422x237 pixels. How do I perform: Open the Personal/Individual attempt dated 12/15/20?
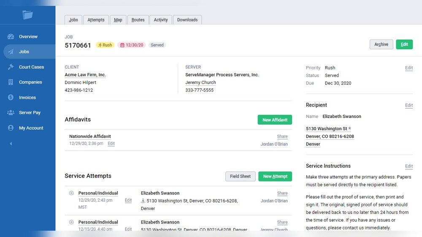coord(98,222)
